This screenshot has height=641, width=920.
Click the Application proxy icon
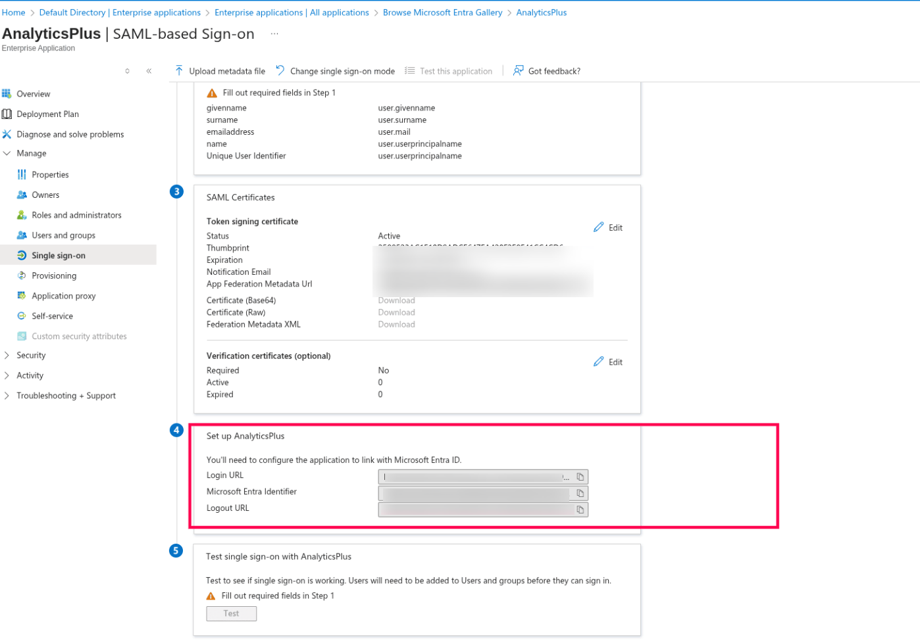pyautogui.click(x=22, y=296)
